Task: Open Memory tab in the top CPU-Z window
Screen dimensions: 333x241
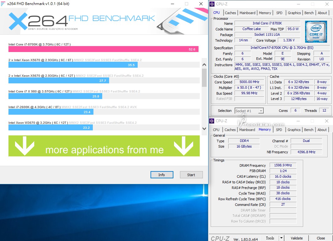Action: [265, 13]
